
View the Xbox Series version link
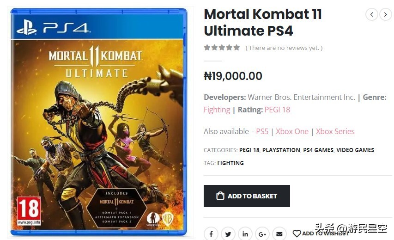pos(335,131)
